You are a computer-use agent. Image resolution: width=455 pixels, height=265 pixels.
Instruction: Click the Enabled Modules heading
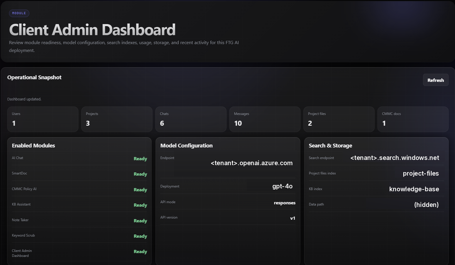tap(33, 145)
